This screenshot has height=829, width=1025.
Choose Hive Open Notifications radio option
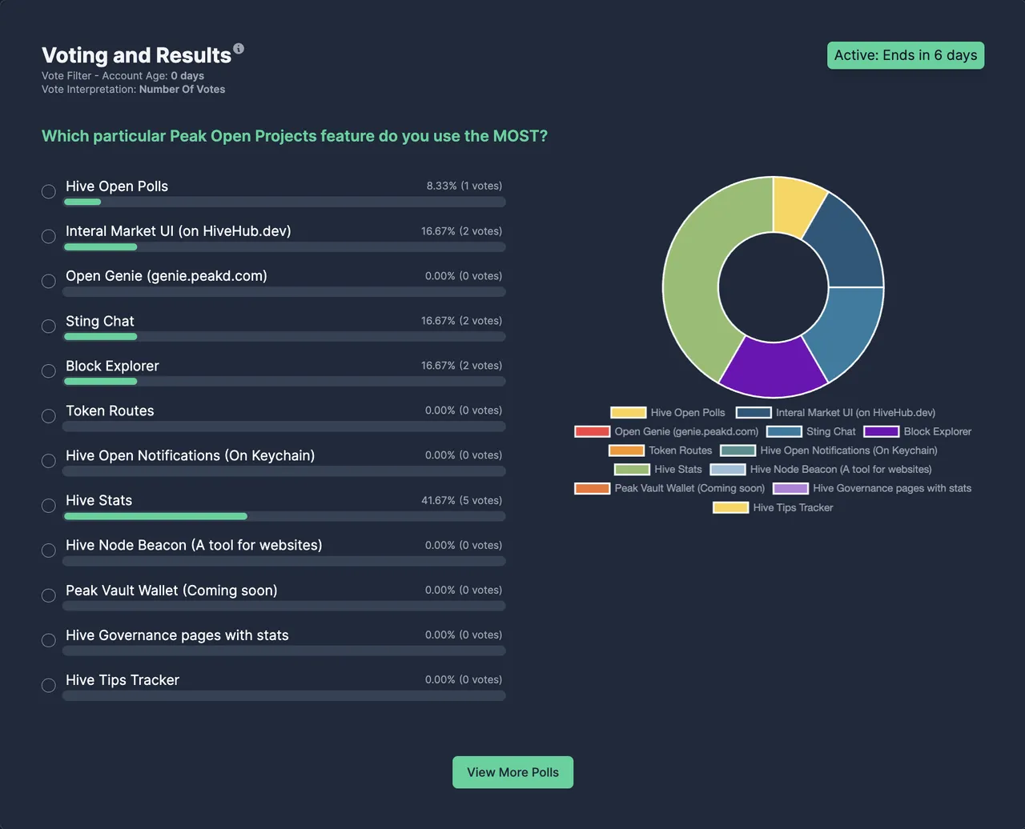(49, 461)
